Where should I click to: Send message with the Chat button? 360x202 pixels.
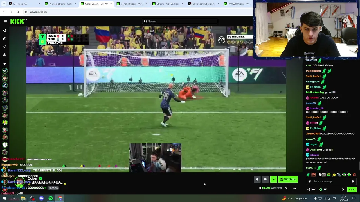[x=352, y=189]
